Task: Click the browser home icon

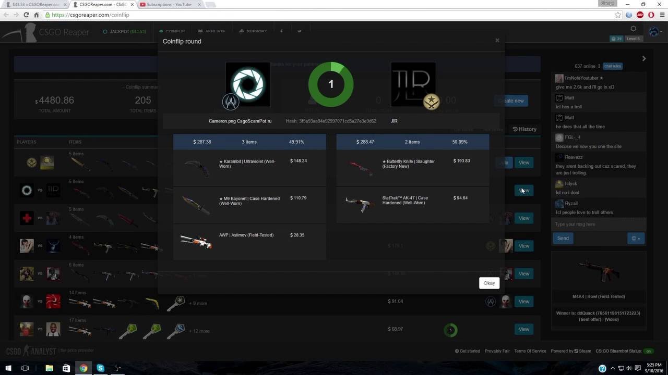Action: tap(37, 15)
